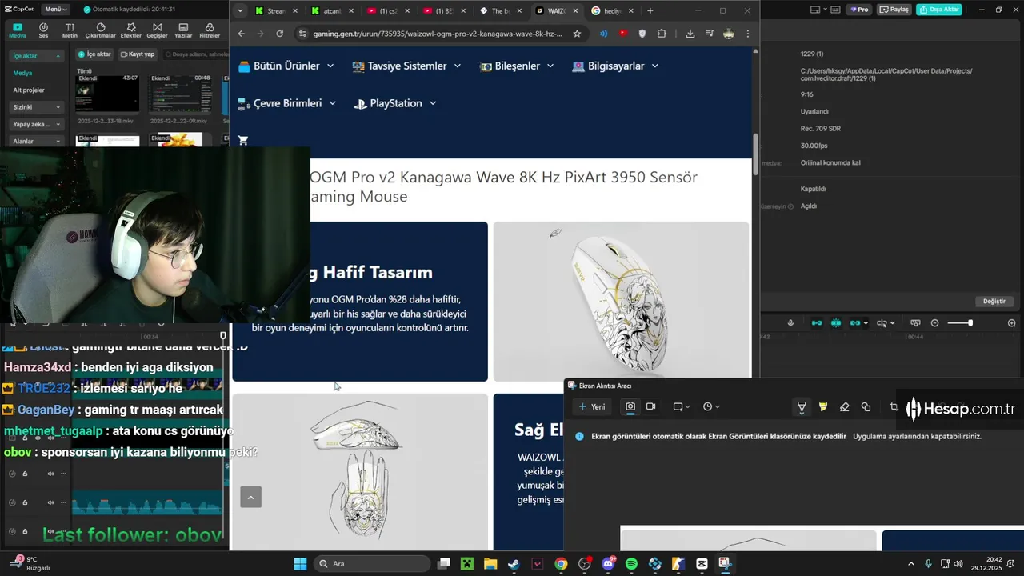The width and height of the screenshot is (1024, 576).
Task: Open CapCut Medya panel icon
Action: coord(17,30)
